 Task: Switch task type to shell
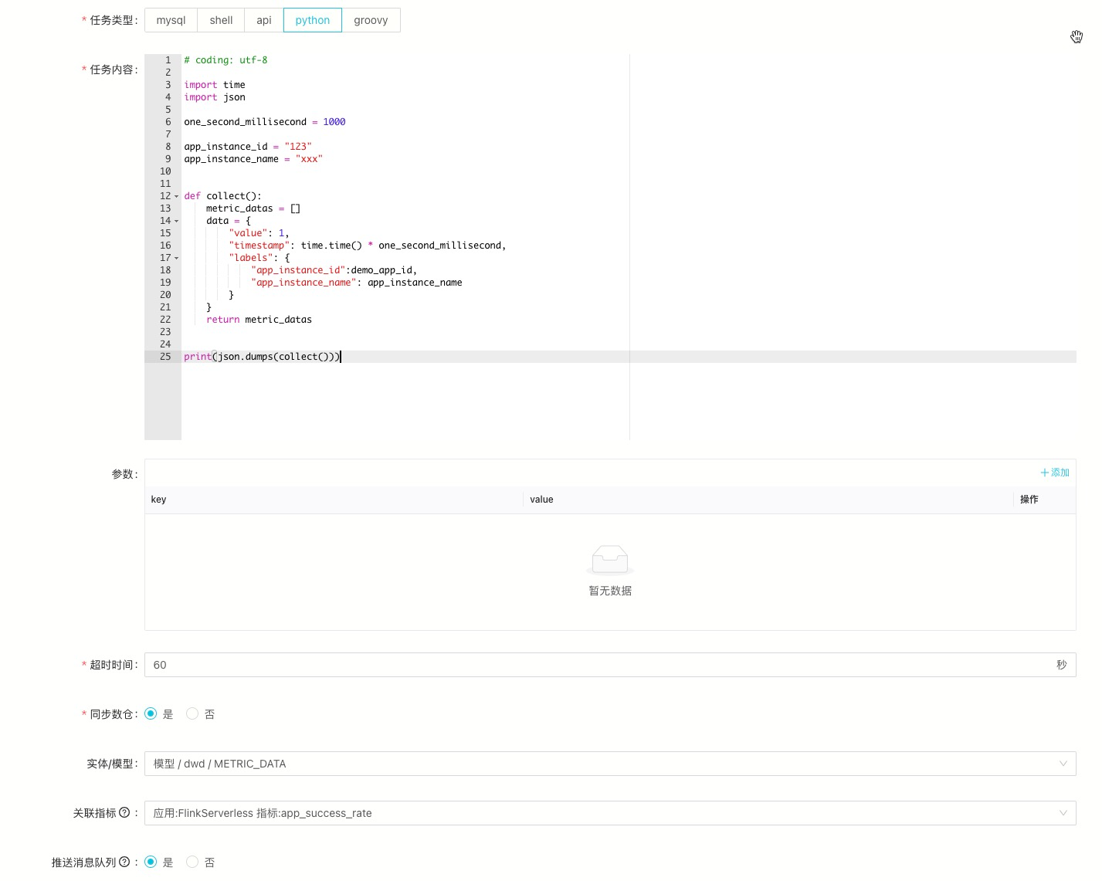coord(221,20)
